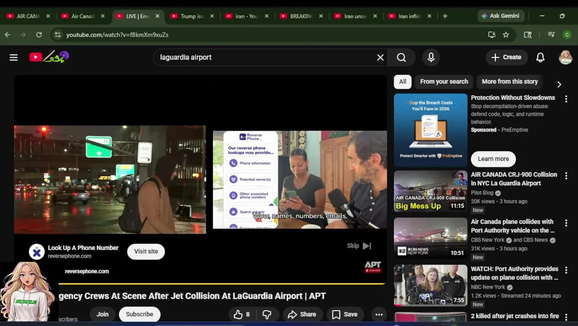The image size is (578, 326).
Task: Click Visit site ad button
Action: coord(146,251)
